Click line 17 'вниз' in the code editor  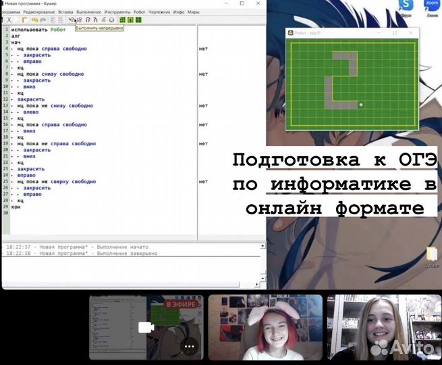tap(28, 131)
